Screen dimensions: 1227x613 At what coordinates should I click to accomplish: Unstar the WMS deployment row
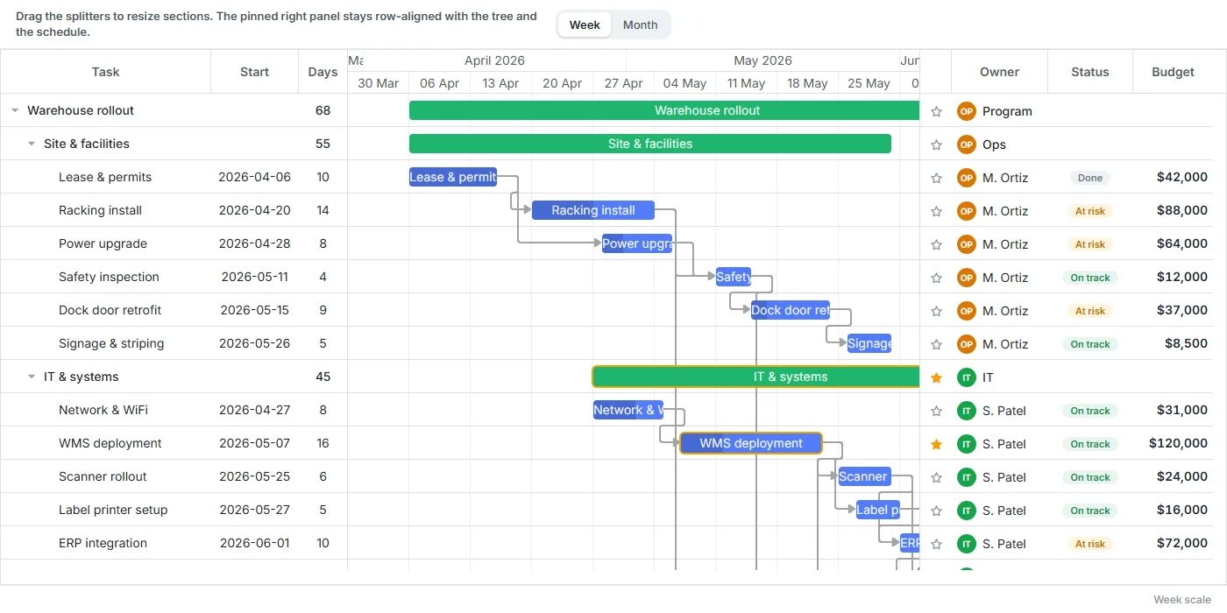pos(936,444)
